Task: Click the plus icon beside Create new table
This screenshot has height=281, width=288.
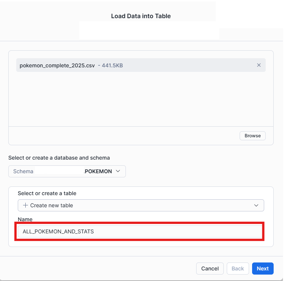Action: pos(25,205)
